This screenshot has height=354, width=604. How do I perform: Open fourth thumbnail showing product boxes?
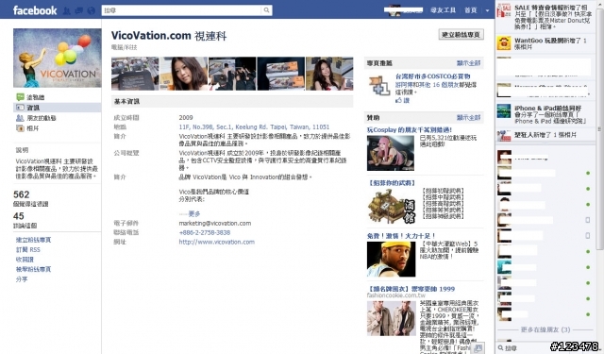pos(281,74)
